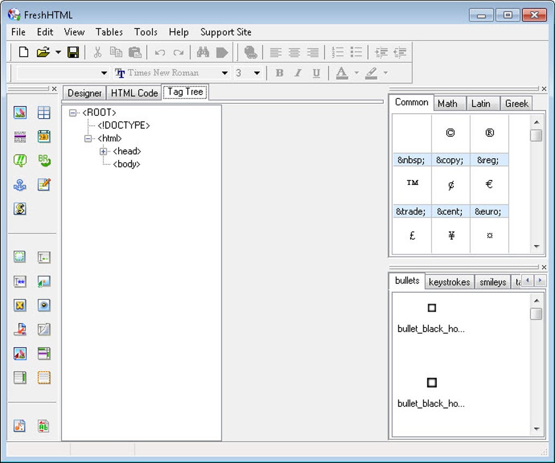Screen dimensions: 555x463
Task: Insert an anchor with the anchor icon
Action: pos(20,185)
